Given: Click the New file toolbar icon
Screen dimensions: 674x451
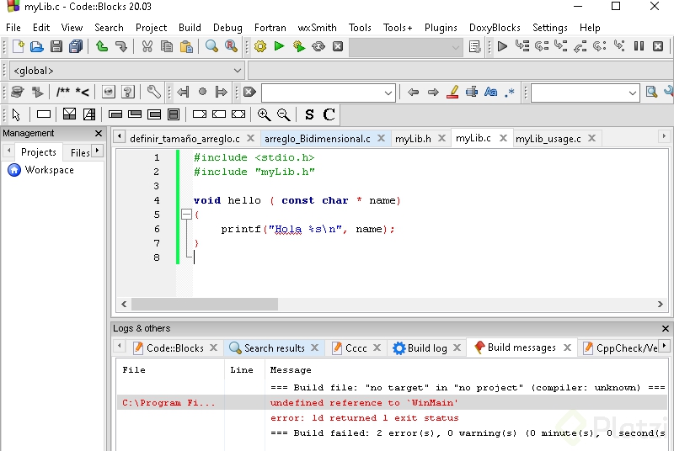Looking at the screenshot, I should [18, 46].
